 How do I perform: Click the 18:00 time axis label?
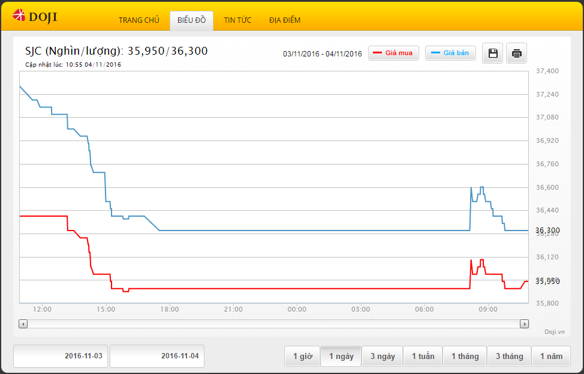click(x=170, y=310)
